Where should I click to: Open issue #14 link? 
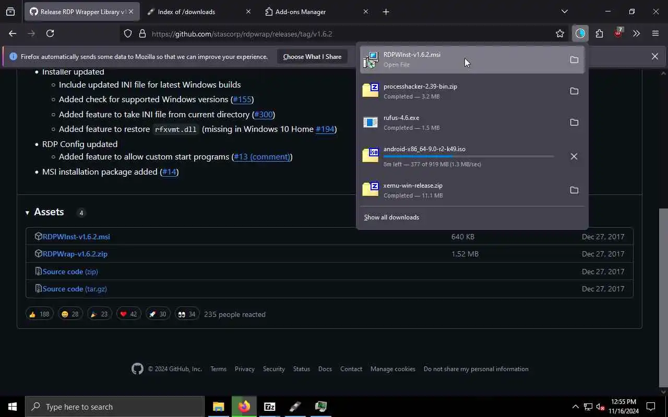tap(169, 171)
